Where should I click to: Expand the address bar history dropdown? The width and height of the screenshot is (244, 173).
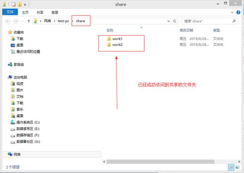click(x=169, y=21)
